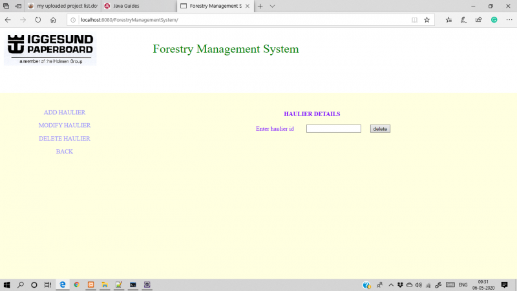Screen dimensions: 517x291
Task: Open reading view book icon
Action: click(414, 20)
